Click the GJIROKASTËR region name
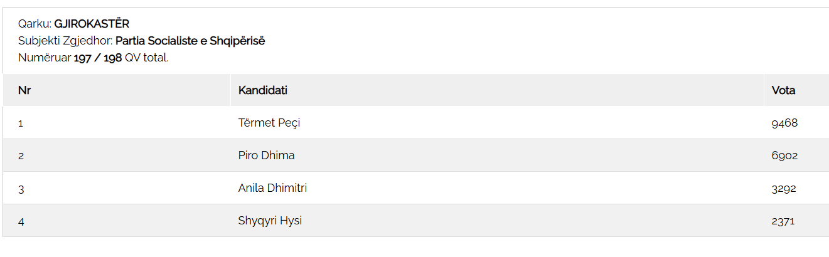The image size is (829, 257). click(x=92, y=24)
